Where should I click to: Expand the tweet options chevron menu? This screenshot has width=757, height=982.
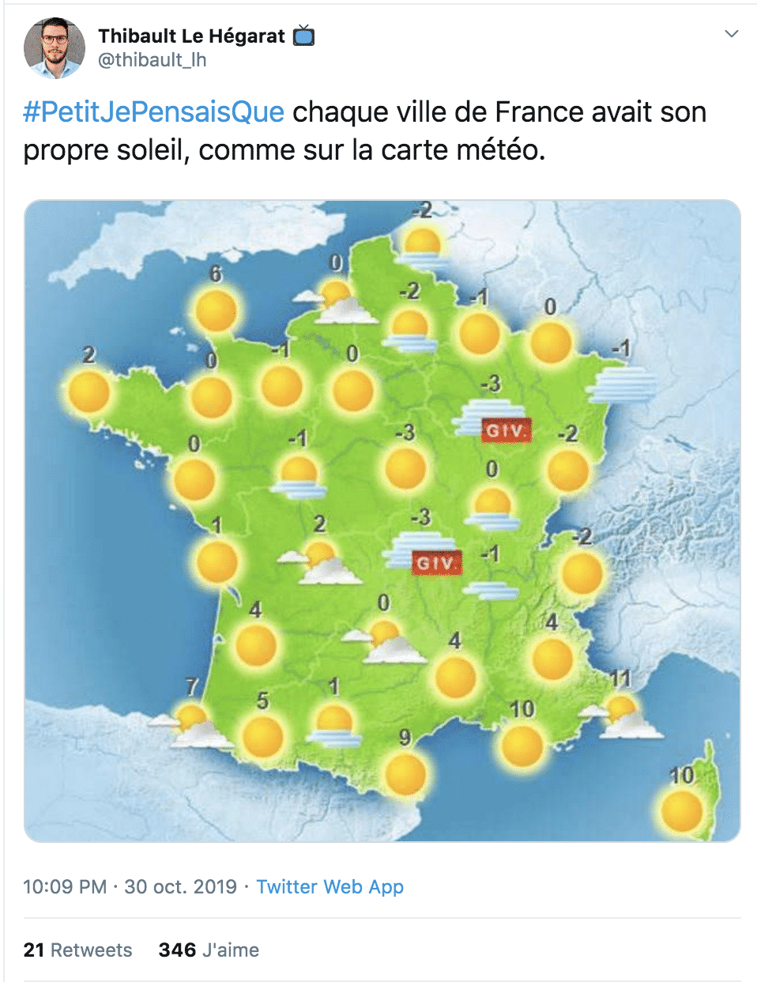pos(732,34)
